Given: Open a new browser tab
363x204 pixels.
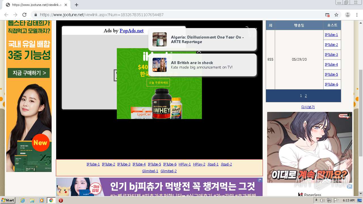Looking at the screenshot, I should pyautogui.click(x=77, y=5).
